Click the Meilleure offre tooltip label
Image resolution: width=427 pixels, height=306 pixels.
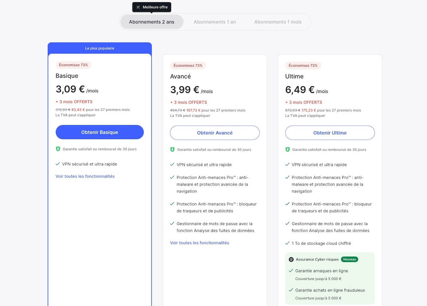pos(155,7)
